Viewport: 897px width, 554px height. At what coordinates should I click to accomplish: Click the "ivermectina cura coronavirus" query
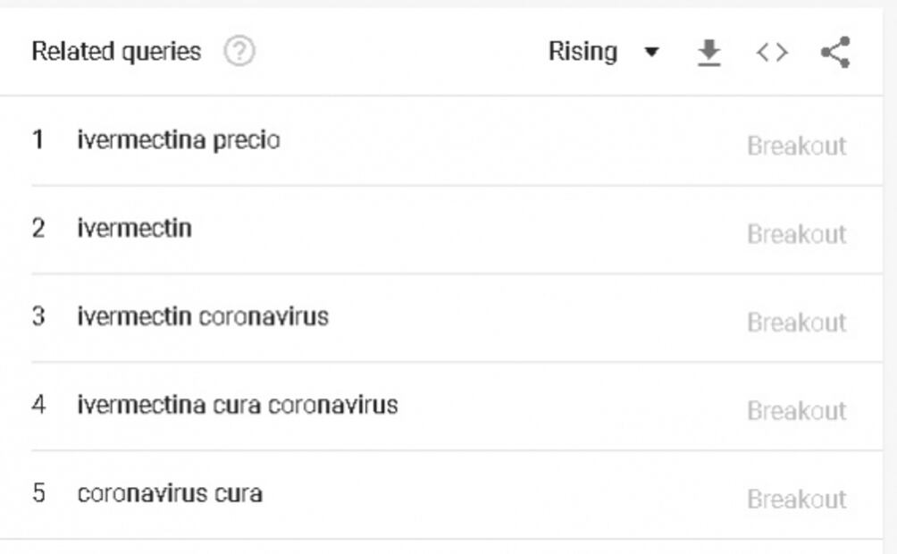[238, 405]
